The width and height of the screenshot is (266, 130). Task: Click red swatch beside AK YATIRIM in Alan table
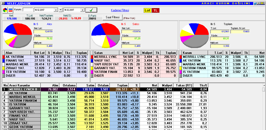4,57
